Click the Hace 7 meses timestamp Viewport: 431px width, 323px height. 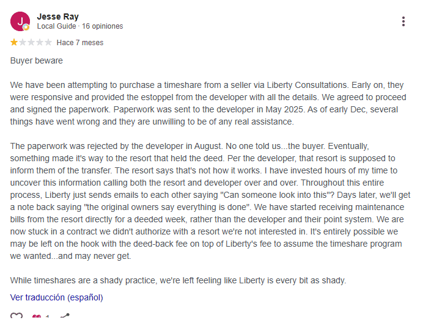(x=80, y=43)
